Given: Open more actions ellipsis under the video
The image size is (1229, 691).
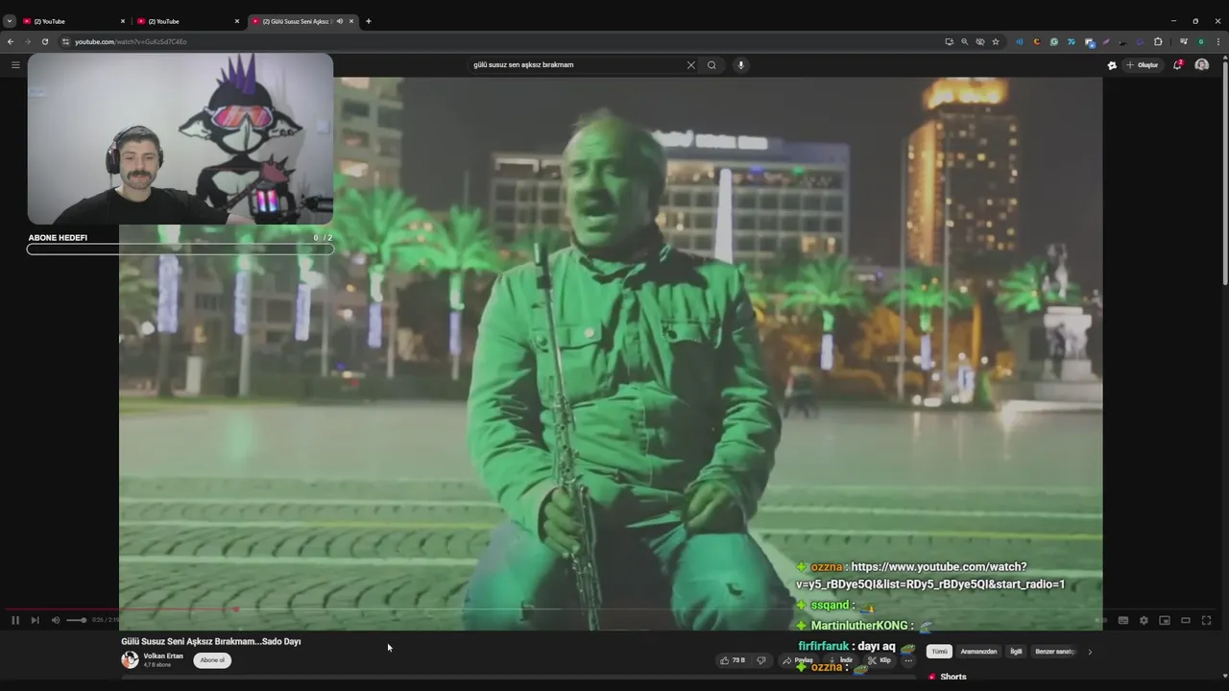Looking at the screenshot, I should coord(908,660).
